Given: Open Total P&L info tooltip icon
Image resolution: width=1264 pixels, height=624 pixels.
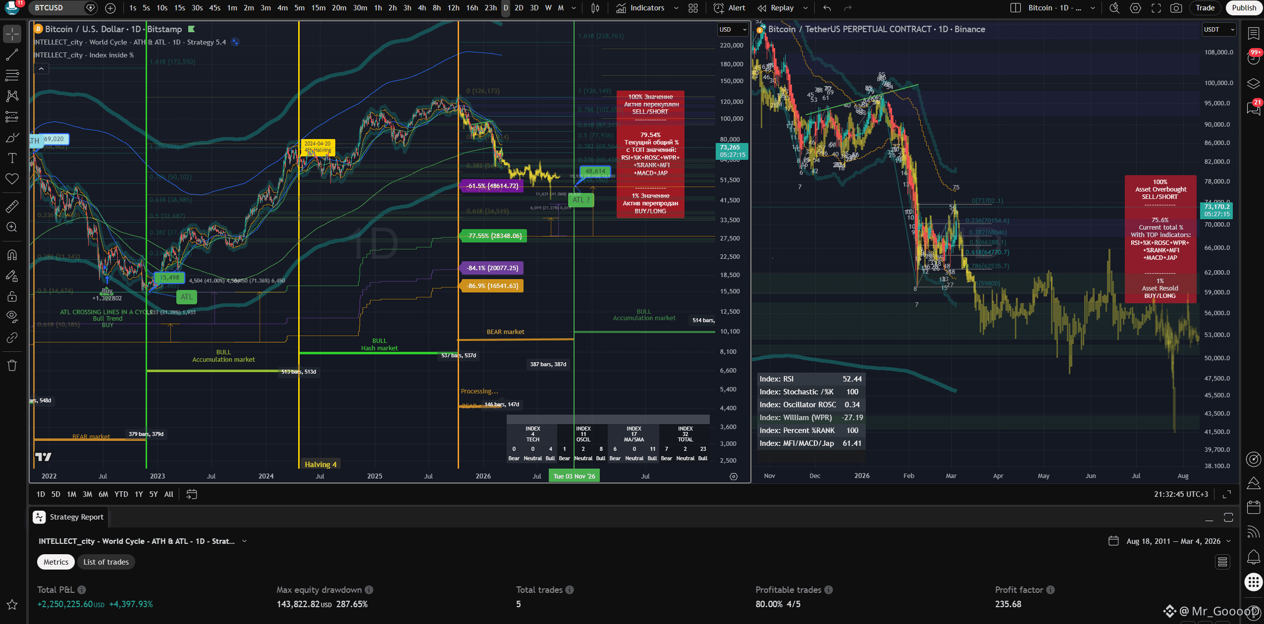Looking at the screenshot, I should point(82,590).
